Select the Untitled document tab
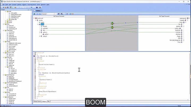Viewport: 191px width, 107px height. 38,11
